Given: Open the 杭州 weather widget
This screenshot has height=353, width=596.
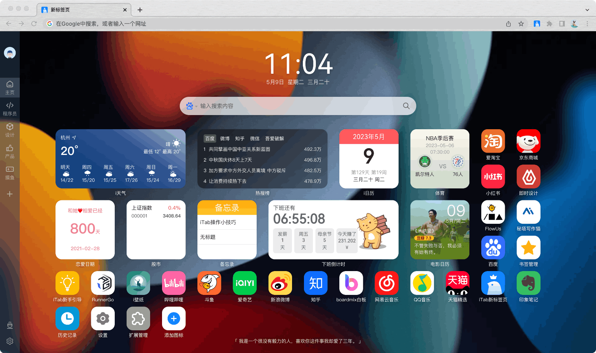Looking at the screenshot, I should pos(121,159).
